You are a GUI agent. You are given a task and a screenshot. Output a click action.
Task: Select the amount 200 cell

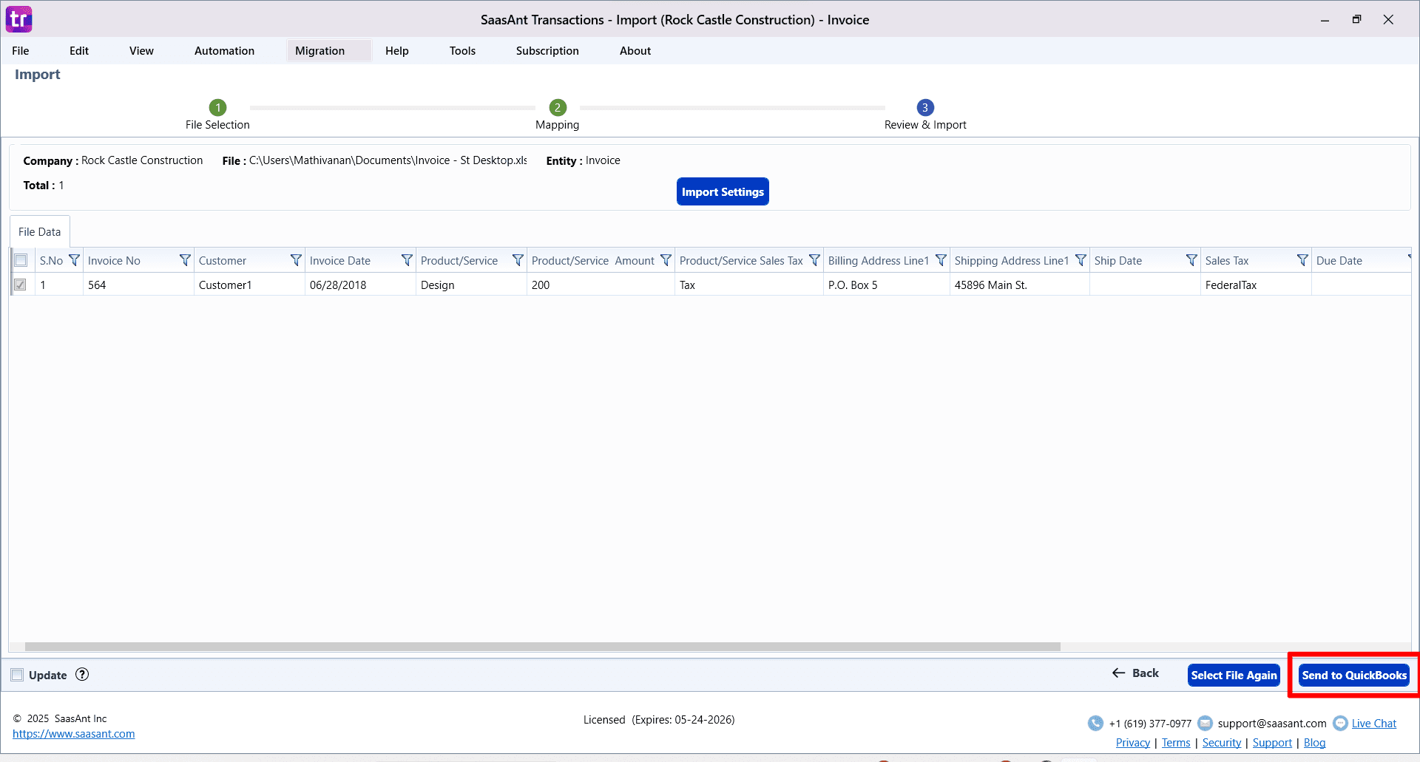(601, 285)
